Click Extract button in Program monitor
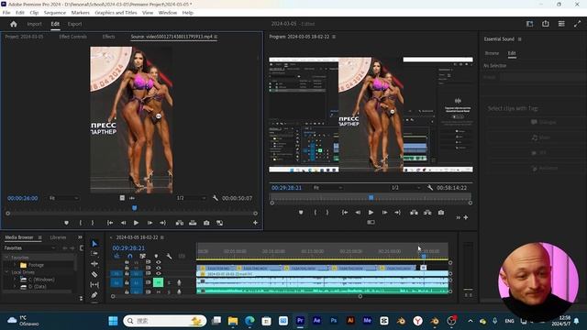Image resolution: width=587 pixels, height=330 pixels. (427, 212)
